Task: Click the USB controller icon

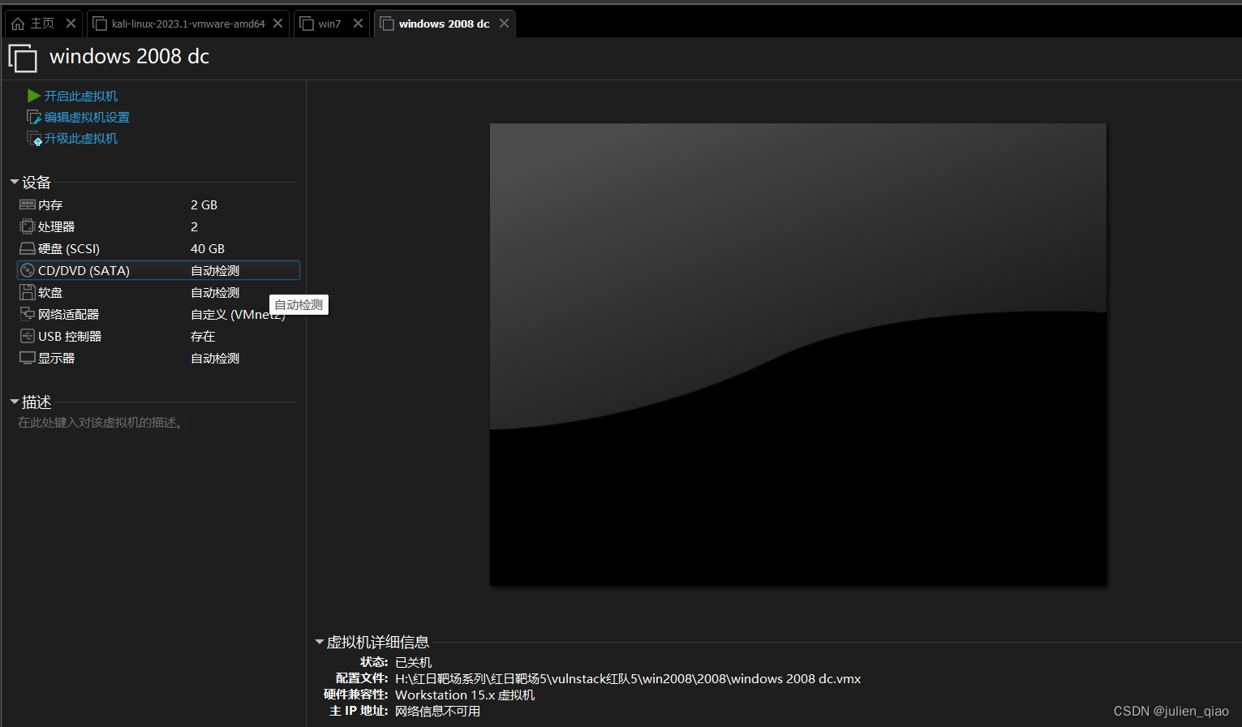Action: point(28,336)
